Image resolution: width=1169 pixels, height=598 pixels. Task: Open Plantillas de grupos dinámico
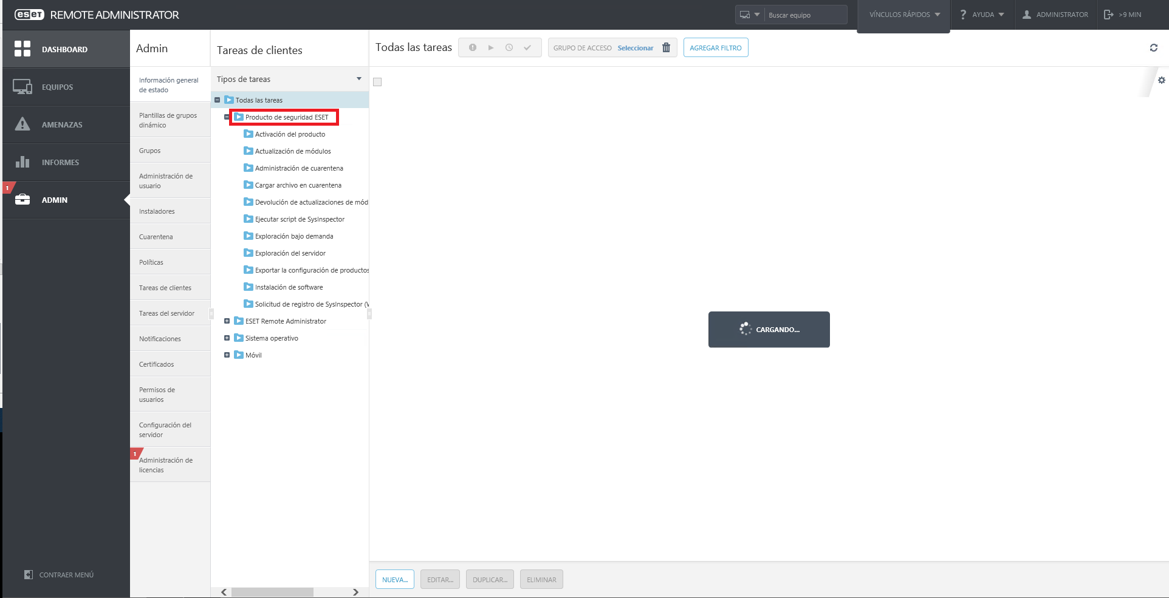point(170,120)
